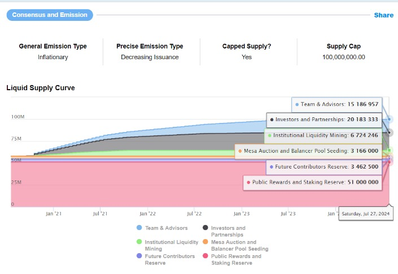Image resolution: width=398 pixels, height=274 pixels.
Task: Hide Mesa Auction and Balancer Pool Seeding series
Action: click(x=239, y=245)
